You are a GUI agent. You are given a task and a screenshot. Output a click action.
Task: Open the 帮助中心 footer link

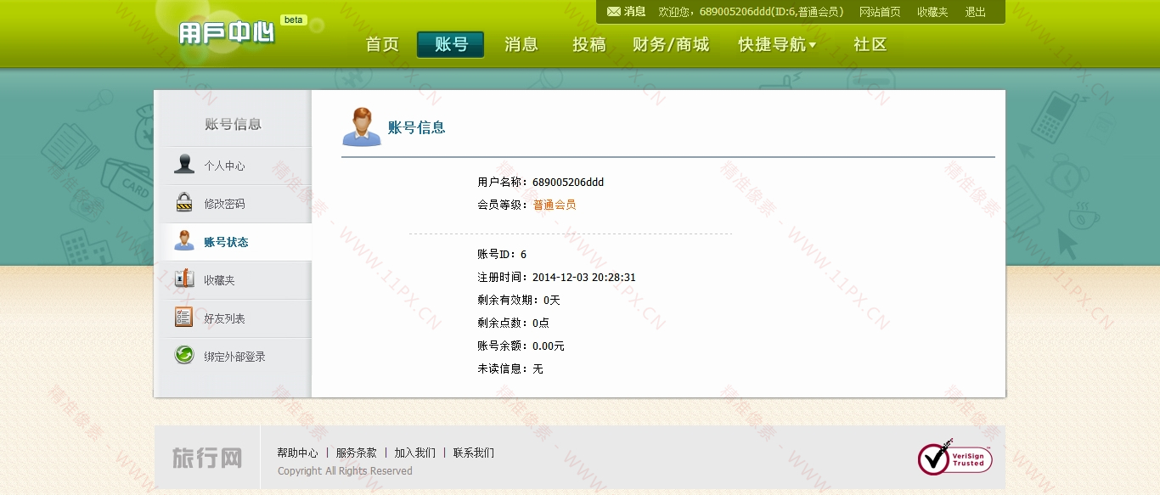coord(297,453)
